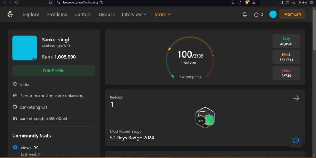Open the Contest page
The image size is (316, 158).
[83, 14]
